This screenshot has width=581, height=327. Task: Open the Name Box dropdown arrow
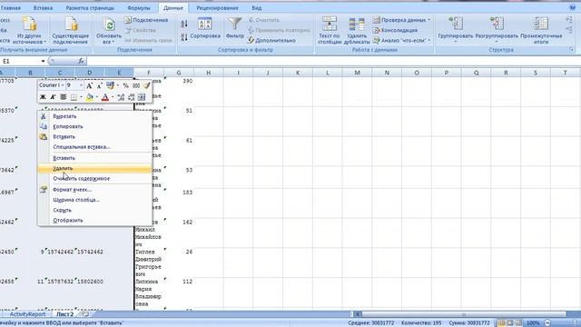tap(43, 61)
